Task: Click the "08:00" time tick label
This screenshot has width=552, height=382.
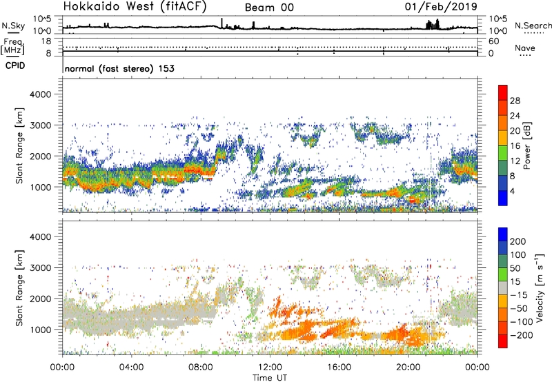Action: click(200, 368)
